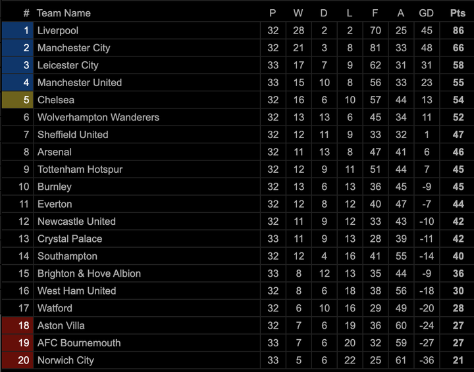Select Brighton & Hove Albion row name
Image resolution: width=474 pixels, height=372 pixels.
click(89, 273)
